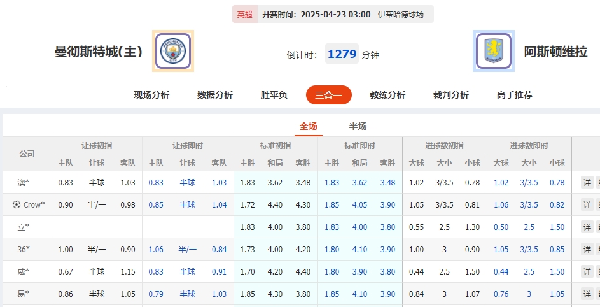Go to the 数据分析 tab
Screen dimensions: 600x307
pos(215,95)
